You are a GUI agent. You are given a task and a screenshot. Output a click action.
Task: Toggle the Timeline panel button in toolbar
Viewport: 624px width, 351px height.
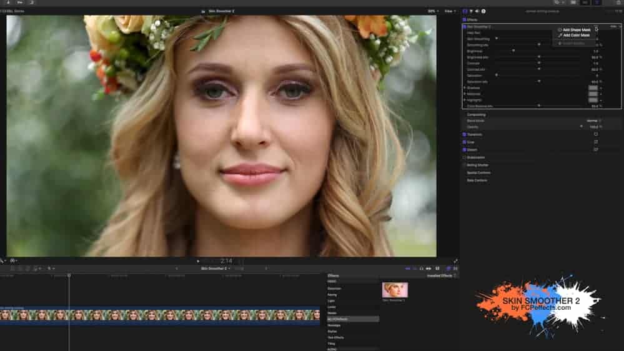[x=585, y=2]
